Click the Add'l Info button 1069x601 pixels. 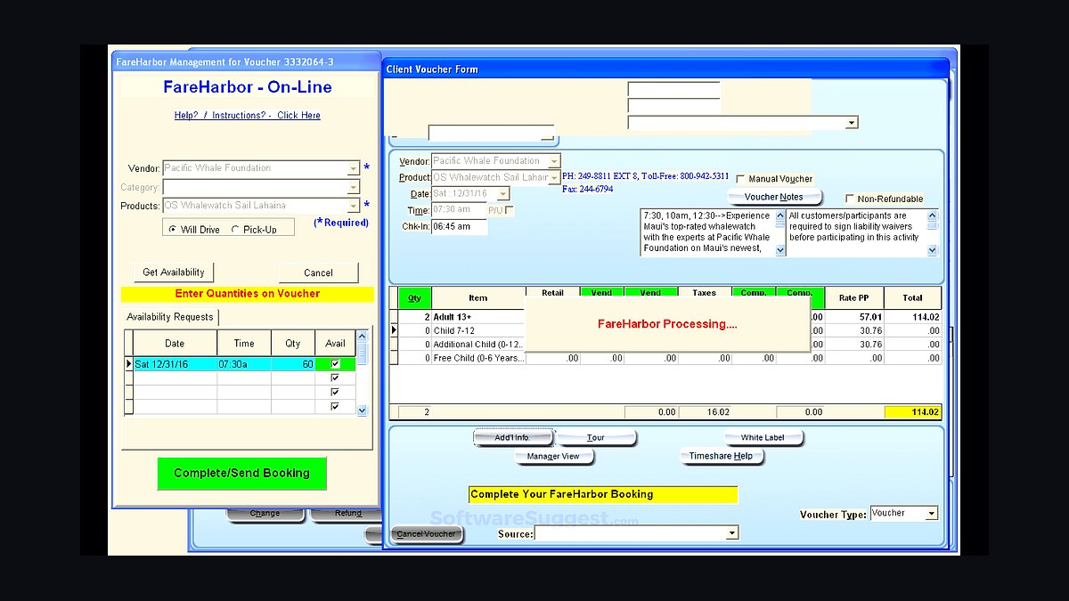pyautogui.click(x=512, y=438)
